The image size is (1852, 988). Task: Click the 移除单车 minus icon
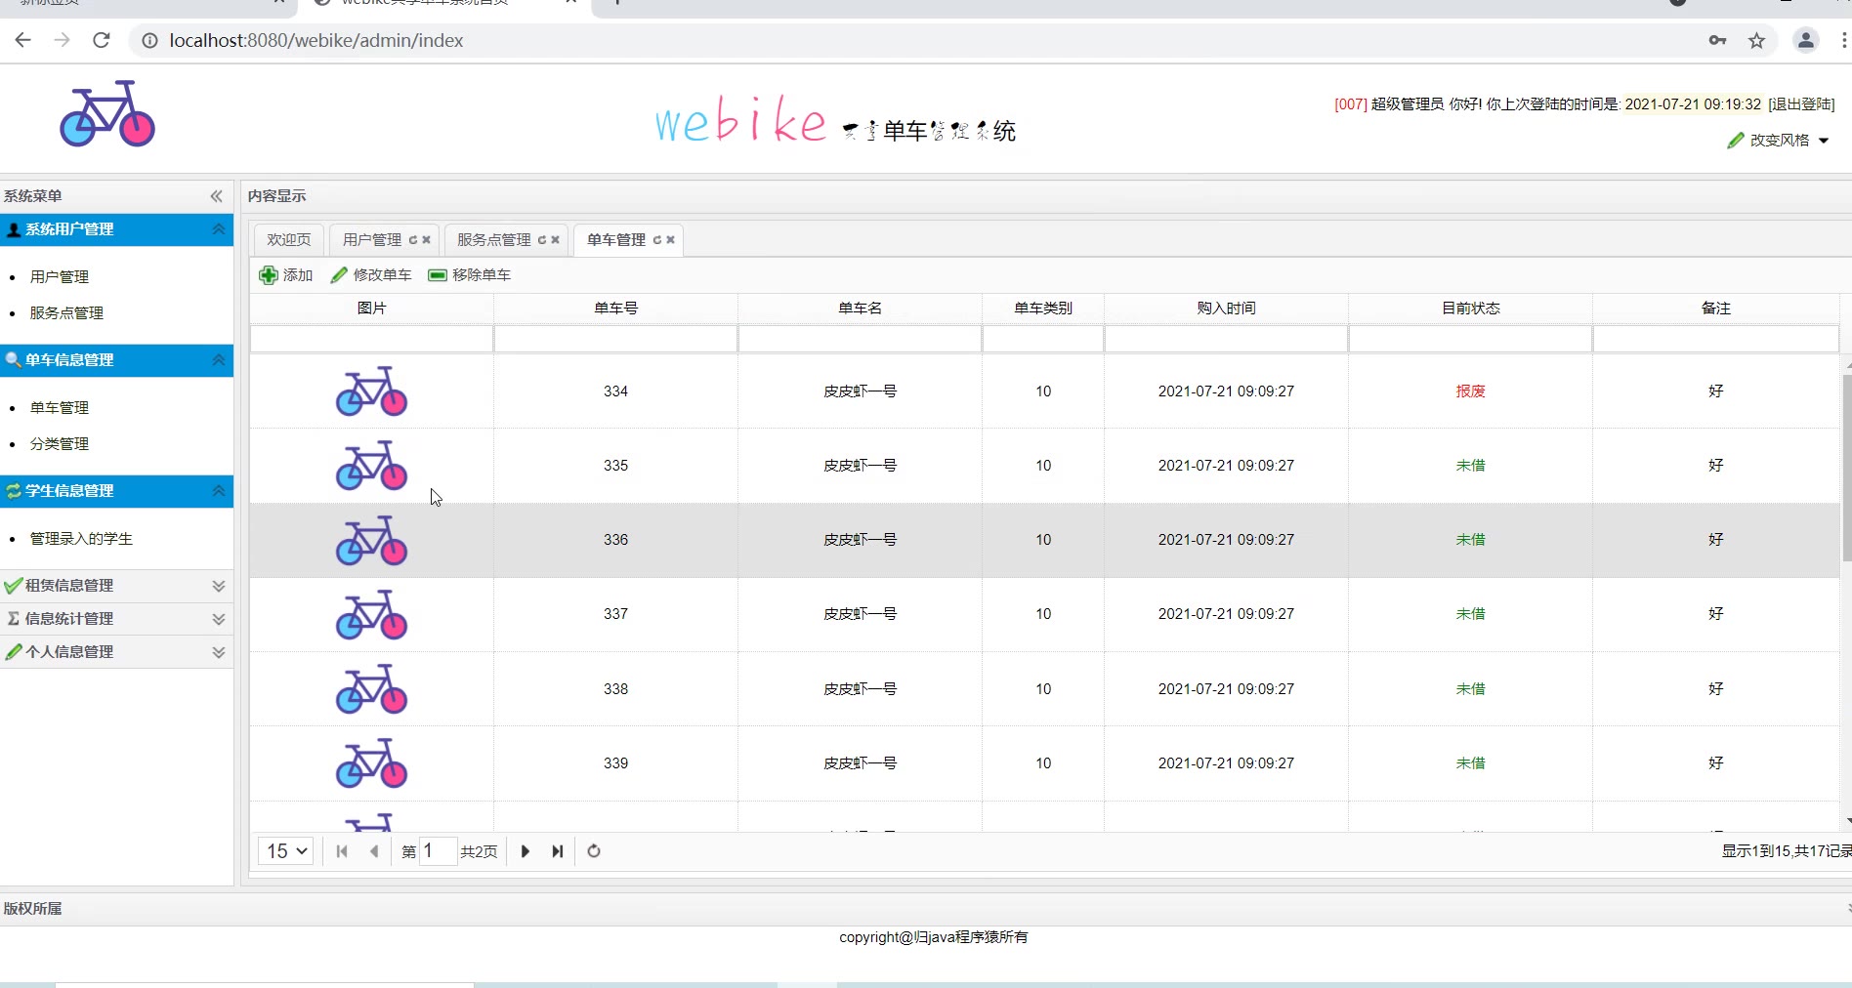[x=438, y=275]
